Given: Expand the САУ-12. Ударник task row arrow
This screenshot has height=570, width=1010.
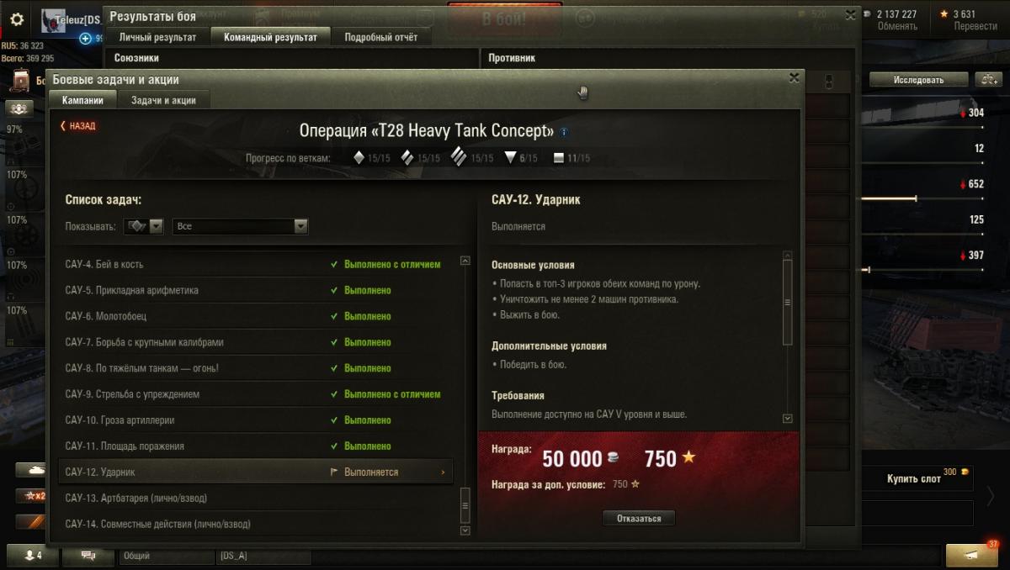Looking at the screenshot, I should [x=443, y=472].
